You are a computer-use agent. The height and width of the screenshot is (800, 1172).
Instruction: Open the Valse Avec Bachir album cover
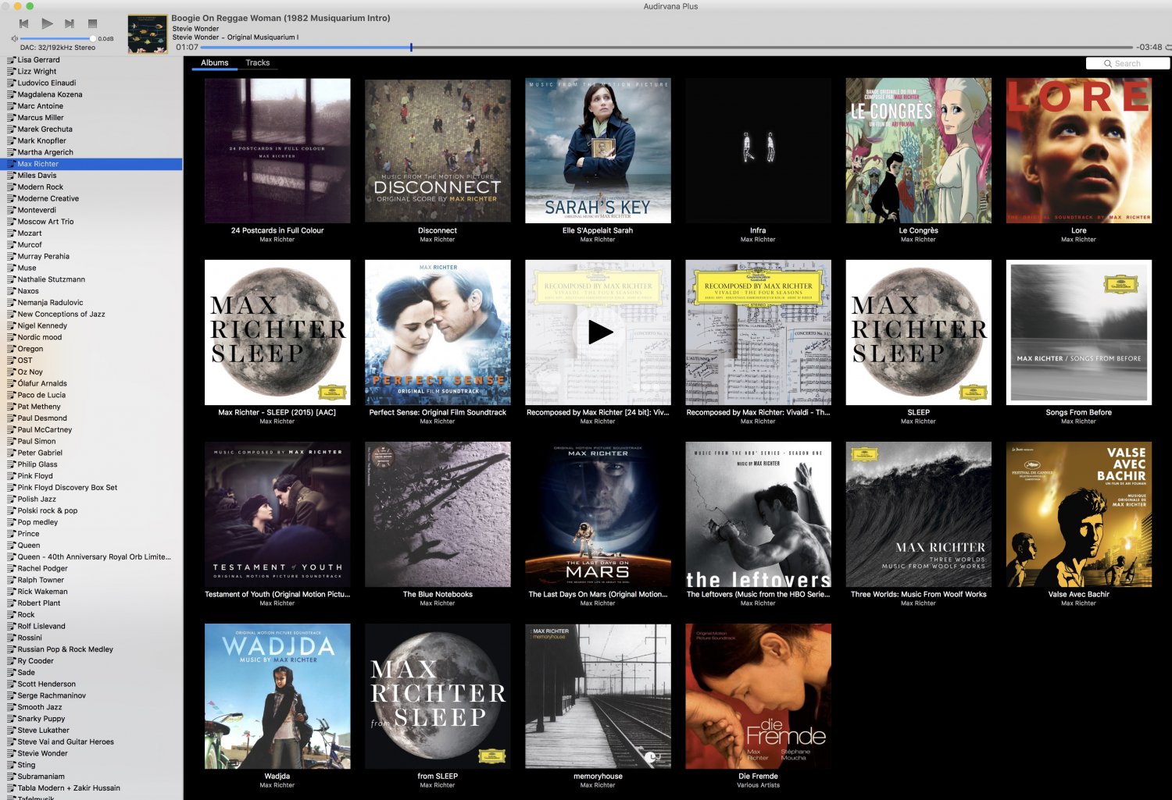[x=1079, y=514]
